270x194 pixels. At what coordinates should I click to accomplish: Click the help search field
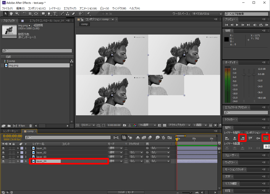(x=246, y=14)
